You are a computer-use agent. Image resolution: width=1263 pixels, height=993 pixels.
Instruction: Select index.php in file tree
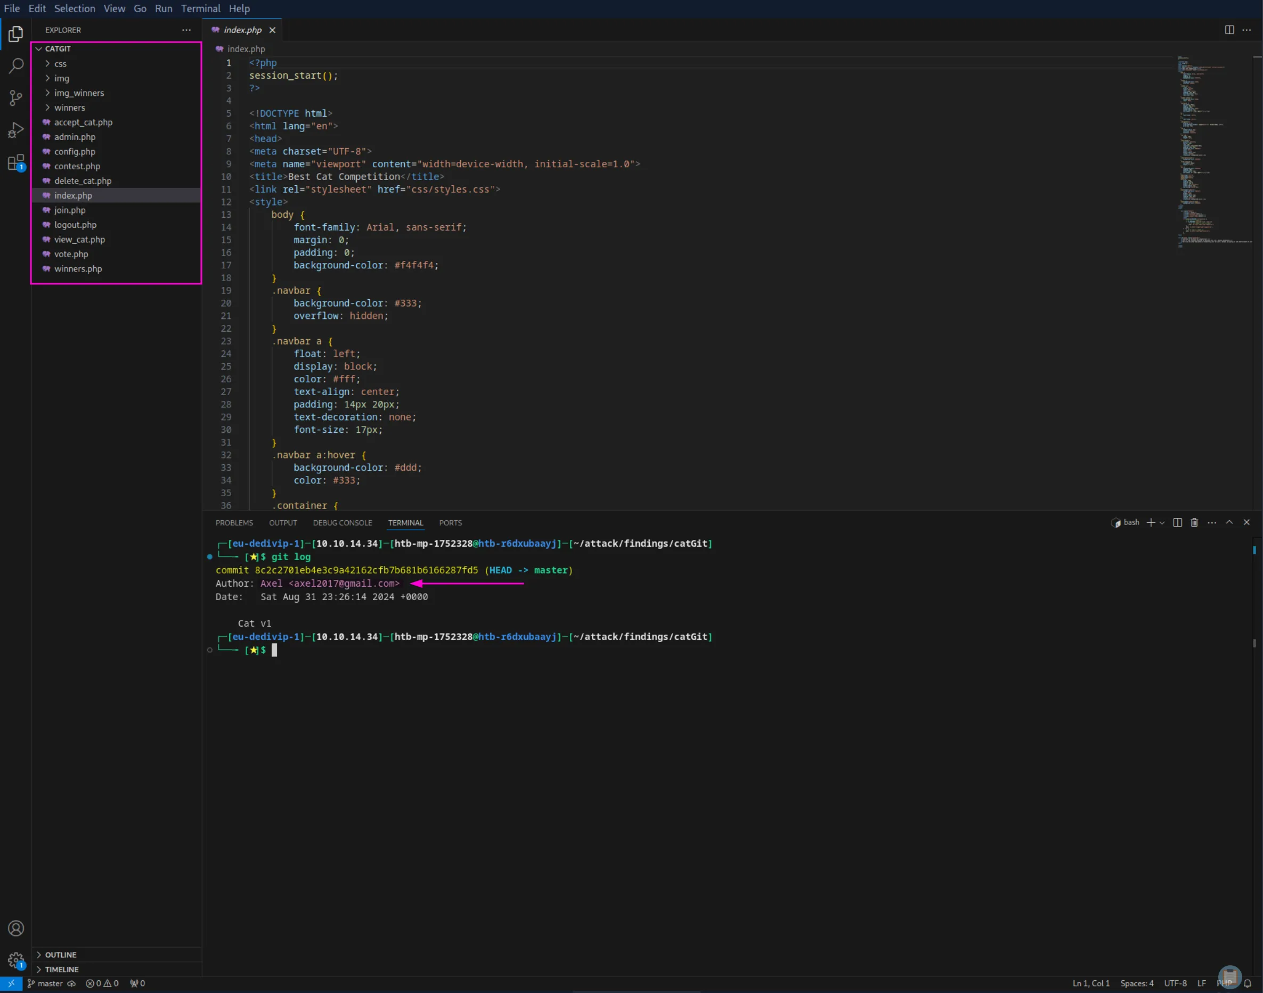tap(116, 196)
